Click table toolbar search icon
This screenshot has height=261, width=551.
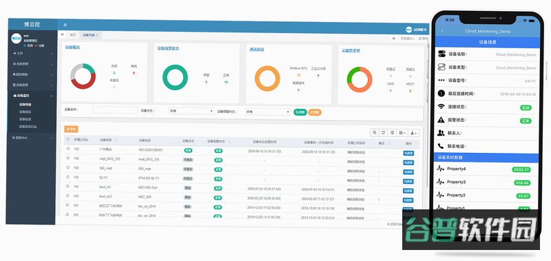click(x=374, y=132)
